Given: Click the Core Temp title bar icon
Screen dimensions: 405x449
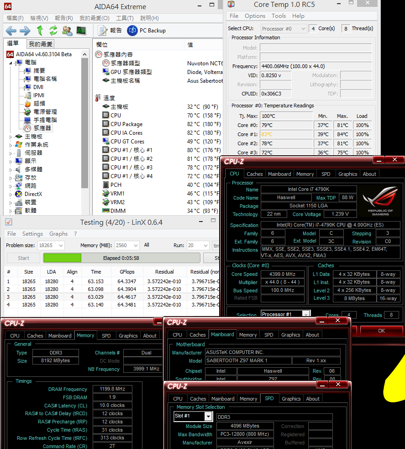Looking at the screenshot, I should click(231, 4).
